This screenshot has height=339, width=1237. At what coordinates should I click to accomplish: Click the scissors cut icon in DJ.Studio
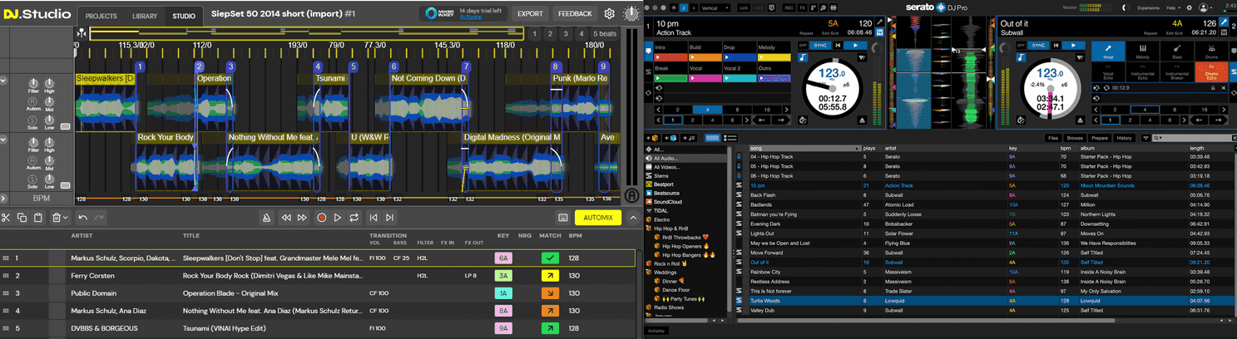(x=6, y=218)
